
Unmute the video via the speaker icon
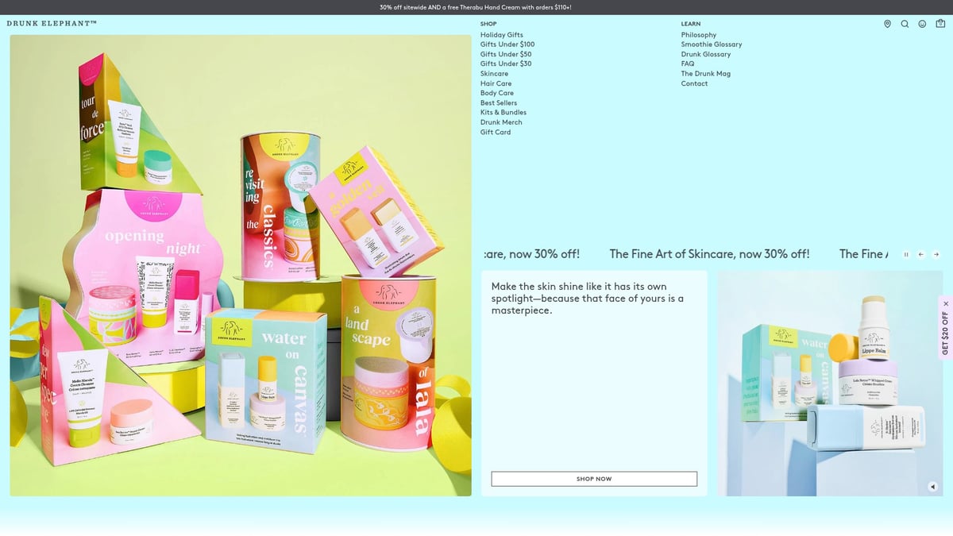932,487
